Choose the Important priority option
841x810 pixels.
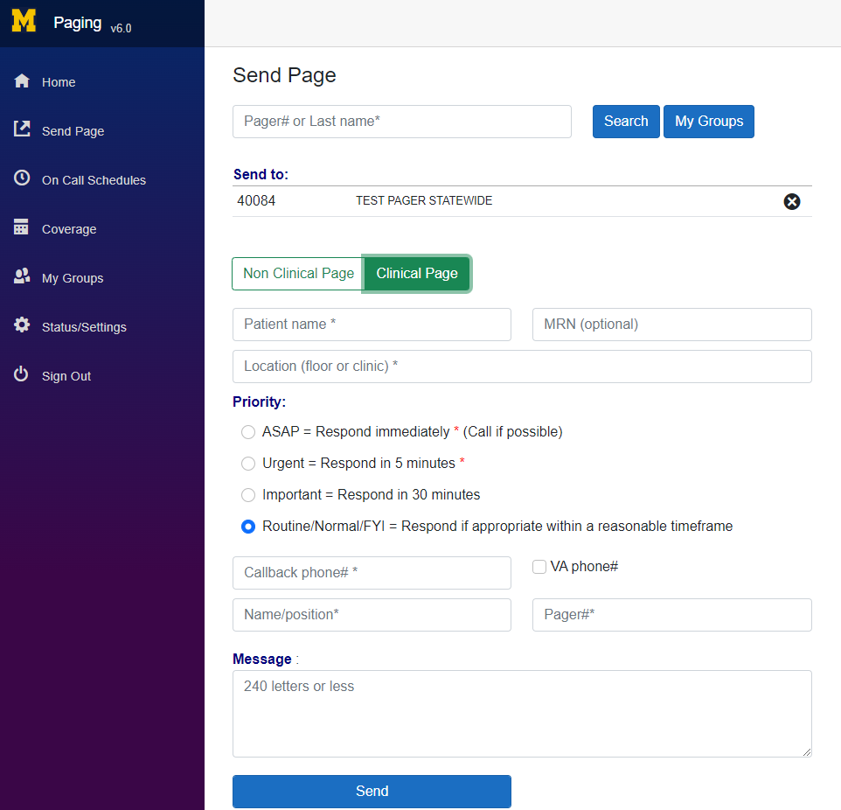(x=248, y=494)
